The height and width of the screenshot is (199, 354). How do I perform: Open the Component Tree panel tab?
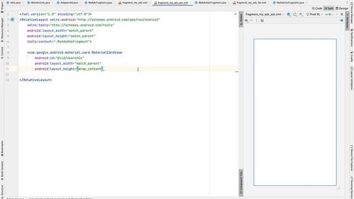pos(241,182)
